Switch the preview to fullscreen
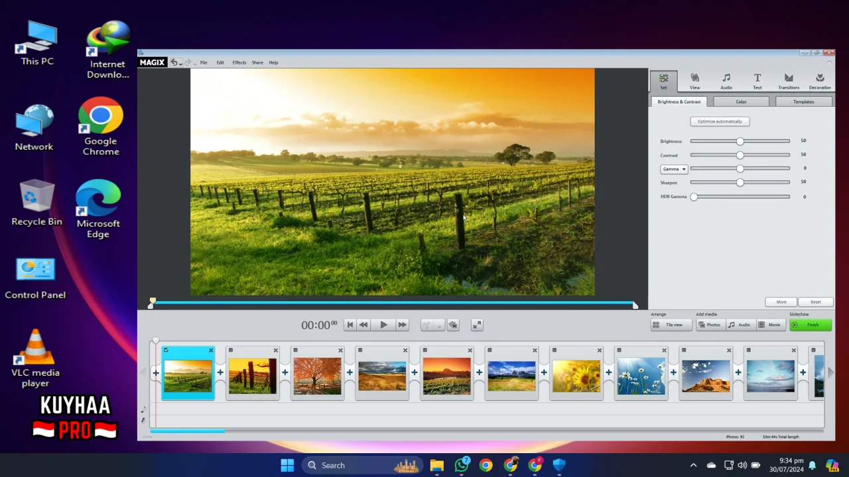Image resolution: width=849 pixels, height=477 pixels. coord(477,325)
